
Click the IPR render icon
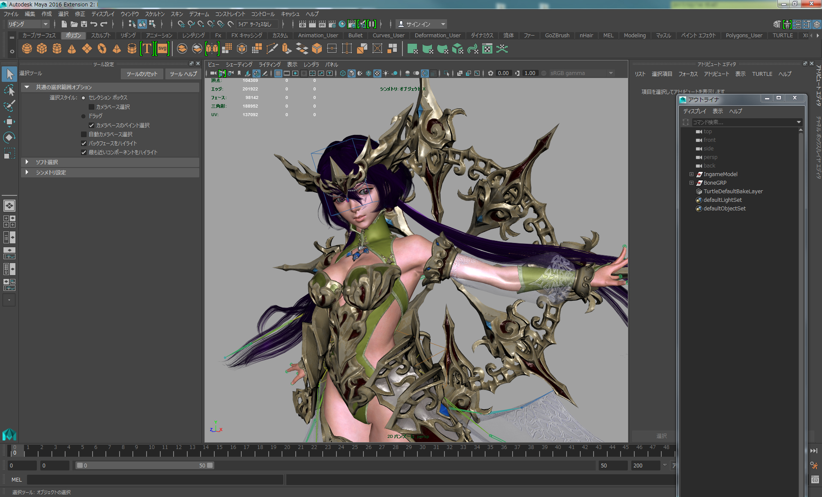[322, 24]
